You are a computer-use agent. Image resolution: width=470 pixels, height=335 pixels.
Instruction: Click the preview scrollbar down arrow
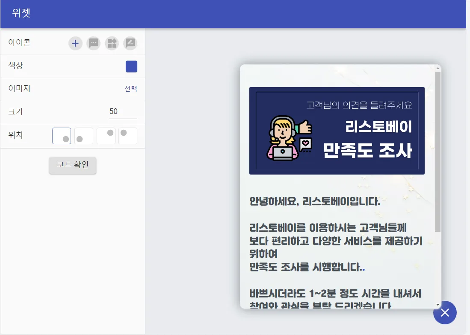(437, 305)
